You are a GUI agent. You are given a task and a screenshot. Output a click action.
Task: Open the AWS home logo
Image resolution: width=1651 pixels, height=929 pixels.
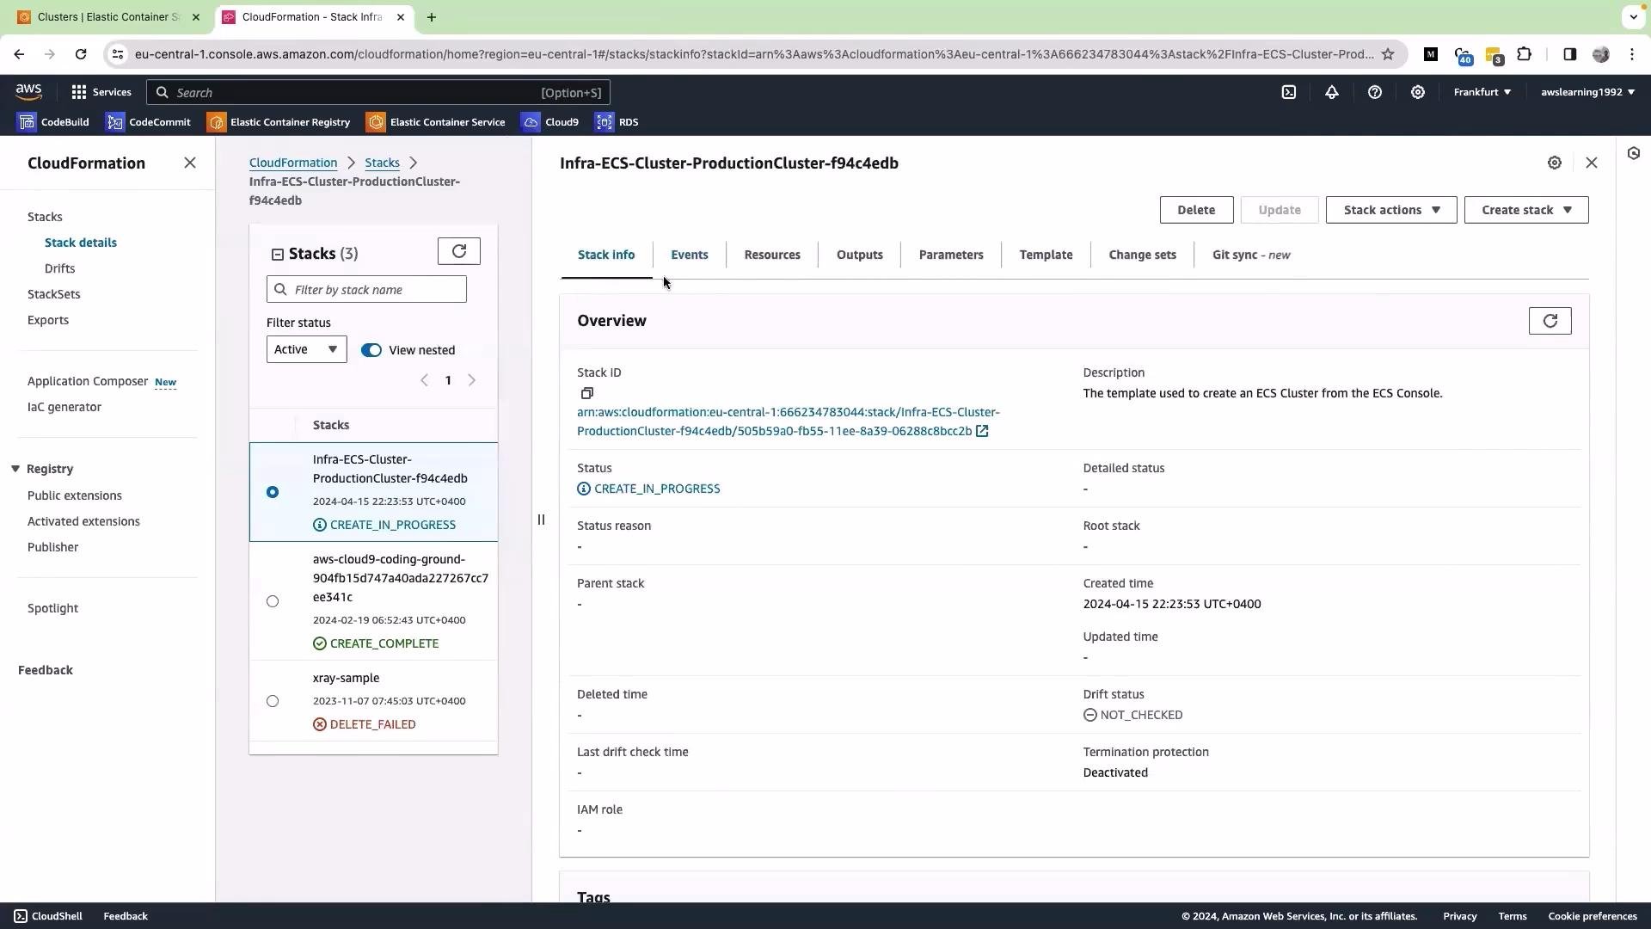[x=28, y=92]
